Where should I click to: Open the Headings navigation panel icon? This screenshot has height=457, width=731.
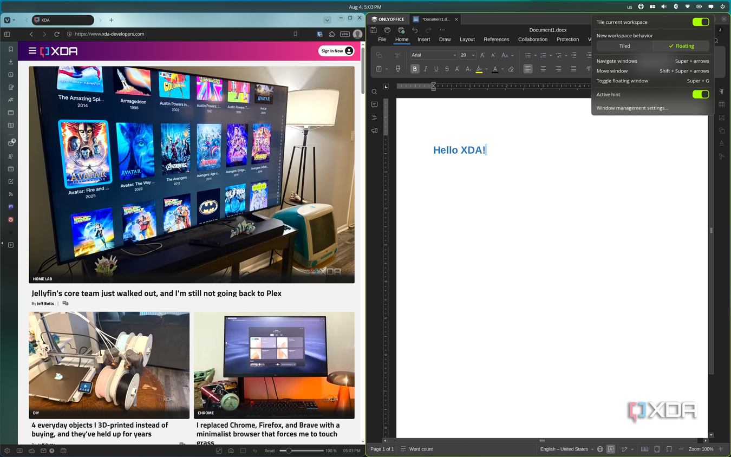[x=374, y=117]
